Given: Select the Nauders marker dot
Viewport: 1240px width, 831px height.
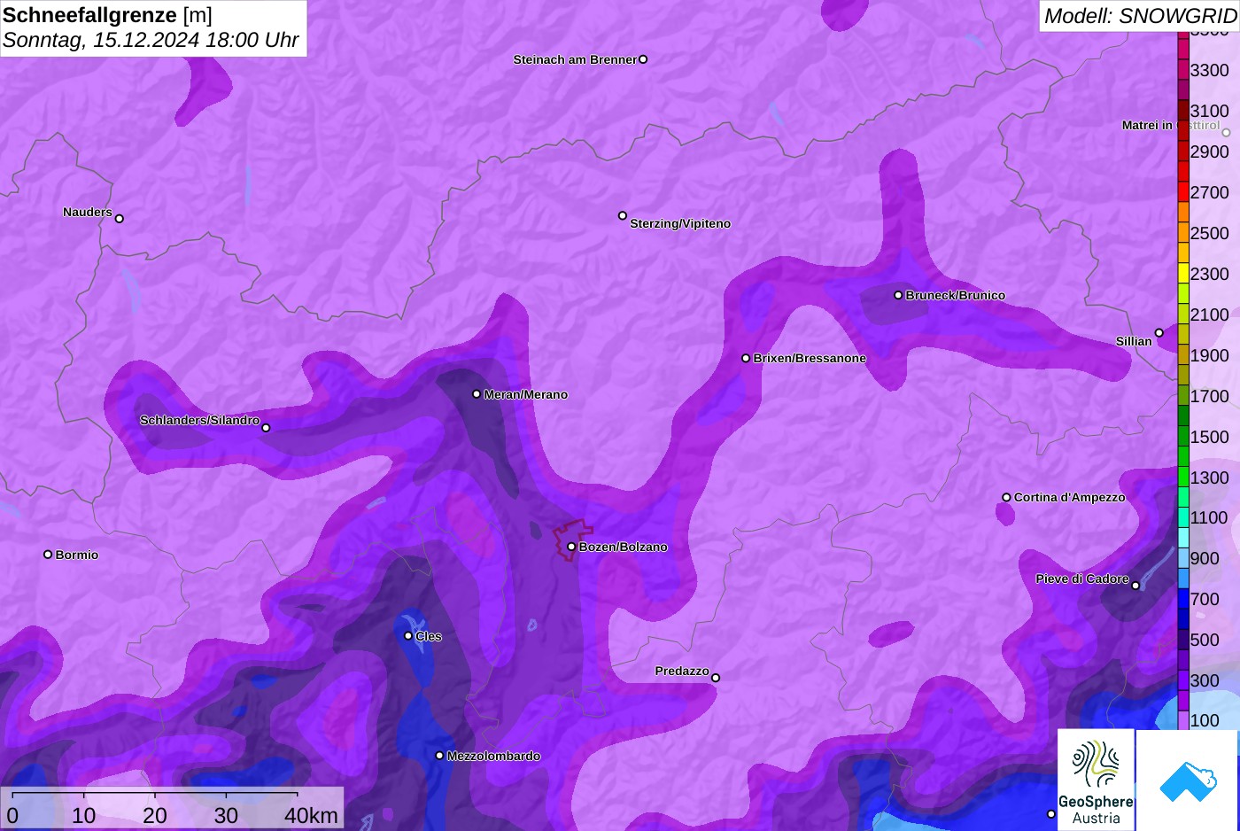Looking at the screenshot, I should click(120, 218).
